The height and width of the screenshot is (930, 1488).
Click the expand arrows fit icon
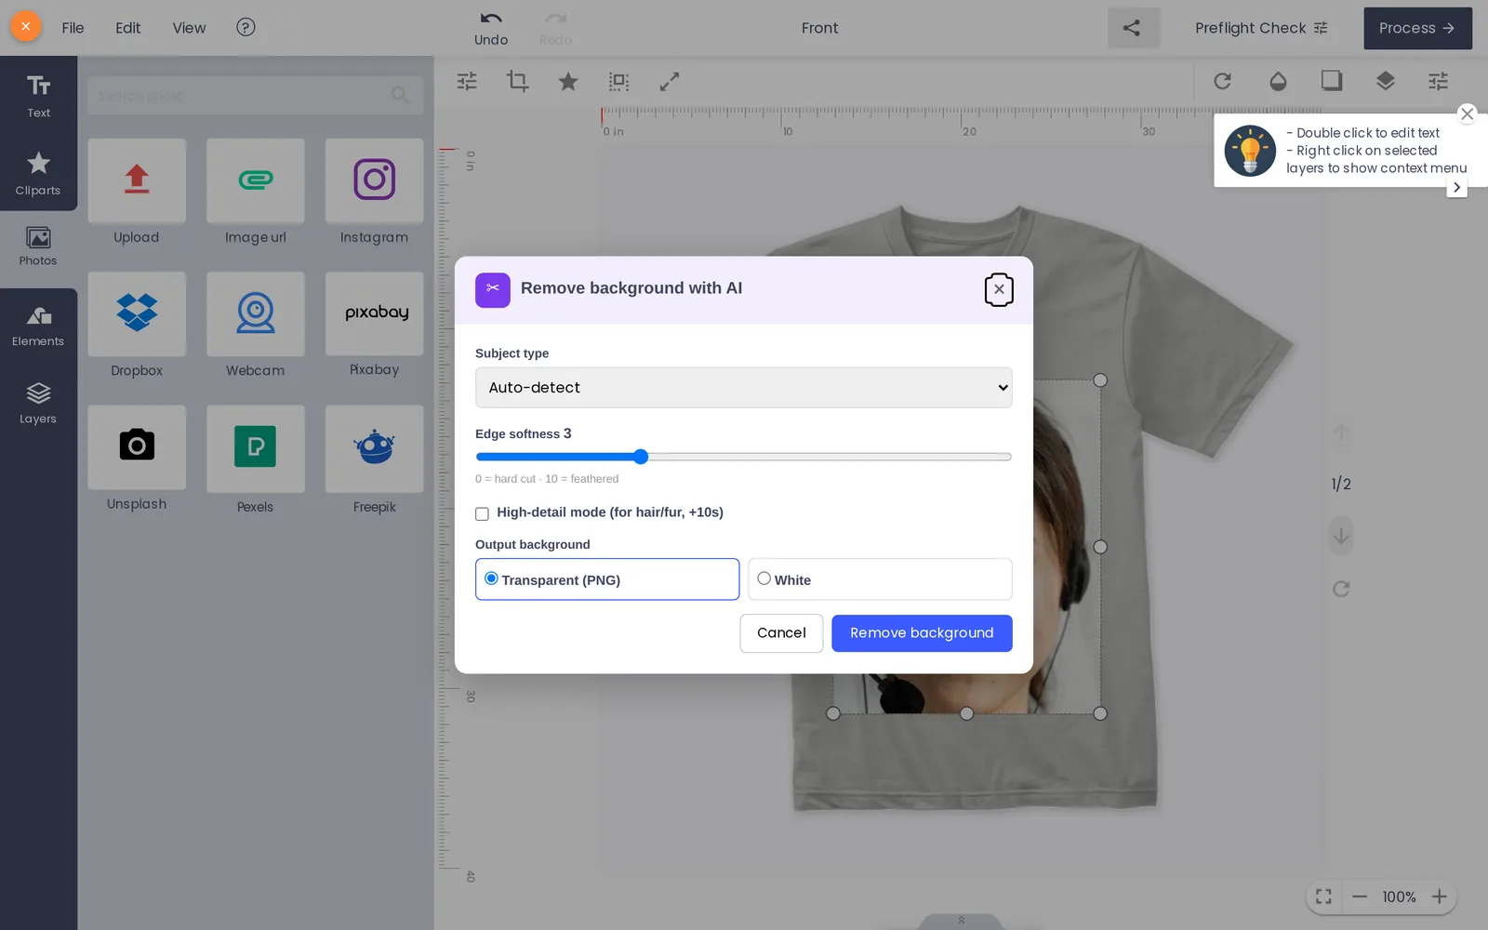(670, 82)
